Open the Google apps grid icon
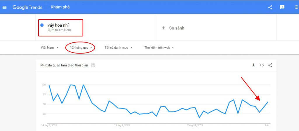 pyautogui.click(x=297, y=7)
